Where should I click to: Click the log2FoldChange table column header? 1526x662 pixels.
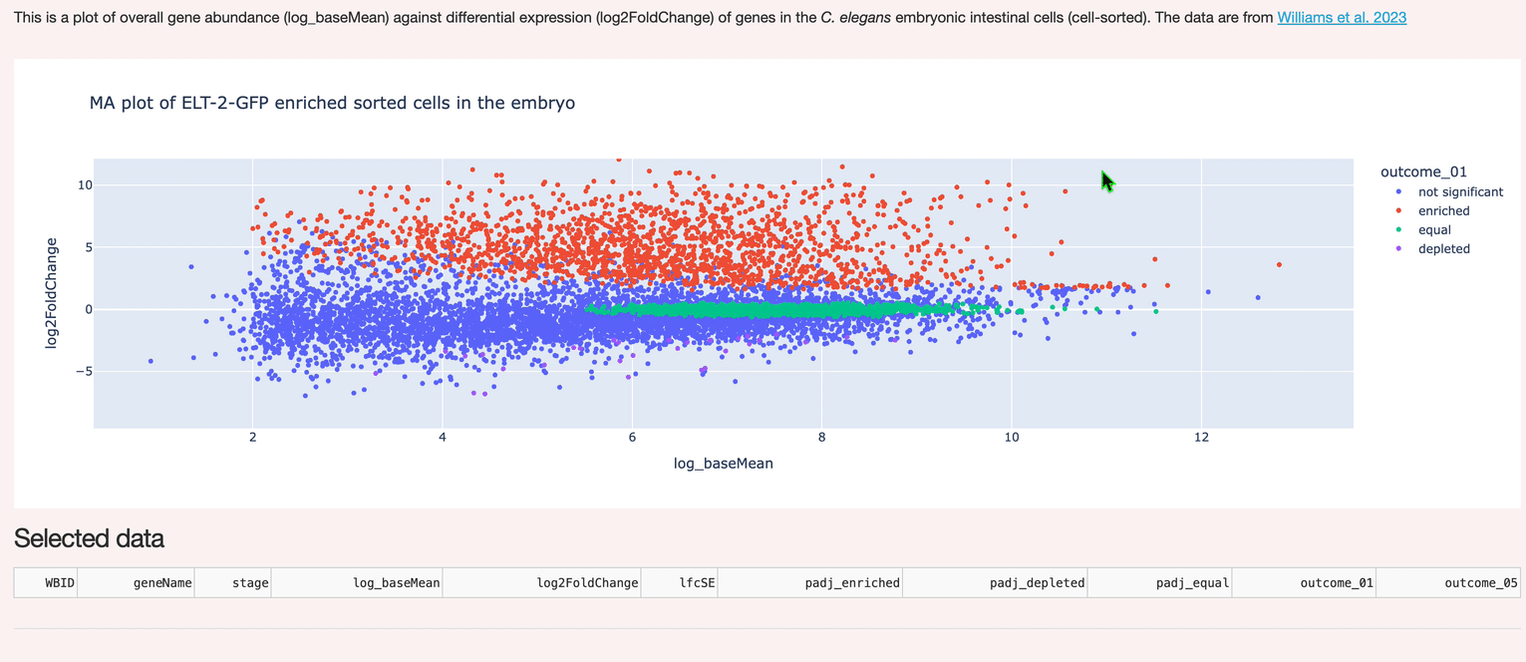coord(586,583)
